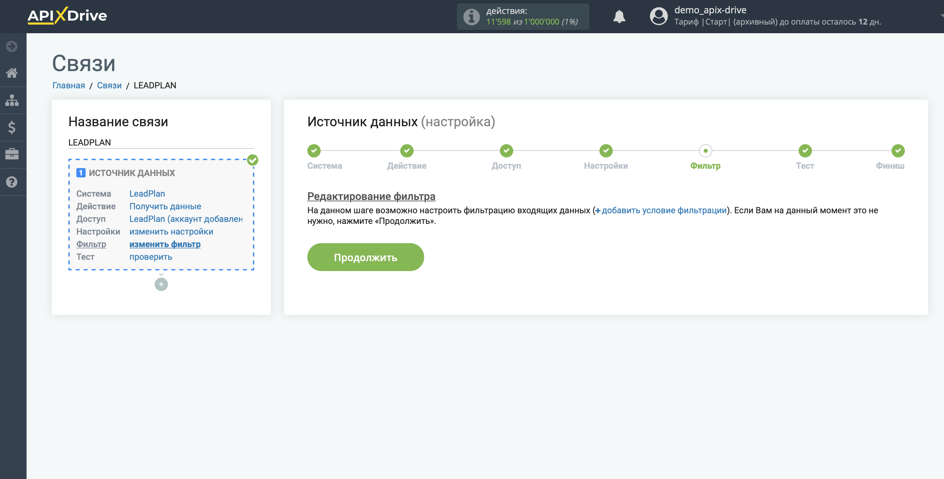Open the Home icon in sidebar
The width and height of the screenshot is (944, 479).
pyautogui.click(x=12, y=73)
